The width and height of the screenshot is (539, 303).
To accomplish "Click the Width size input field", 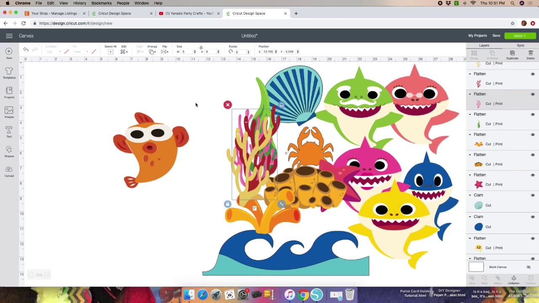I will click(186, 52).
